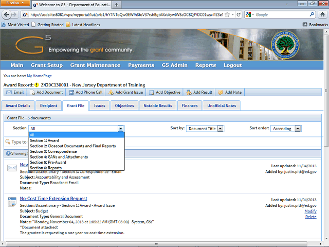Click the browser back arrow button

6,14
